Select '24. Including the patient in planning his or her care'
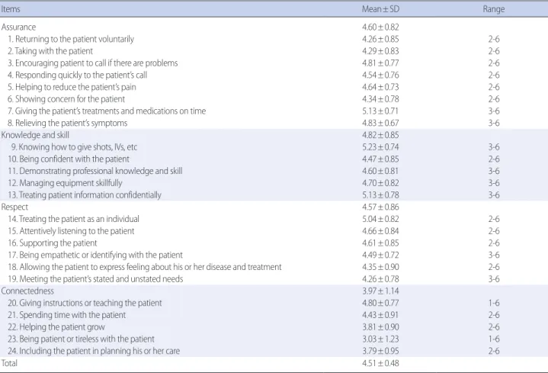 click(x=94, y=351)
